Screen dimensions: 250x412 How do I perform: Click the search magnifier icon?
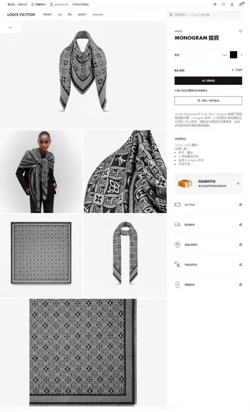click(x=171, y=14)
